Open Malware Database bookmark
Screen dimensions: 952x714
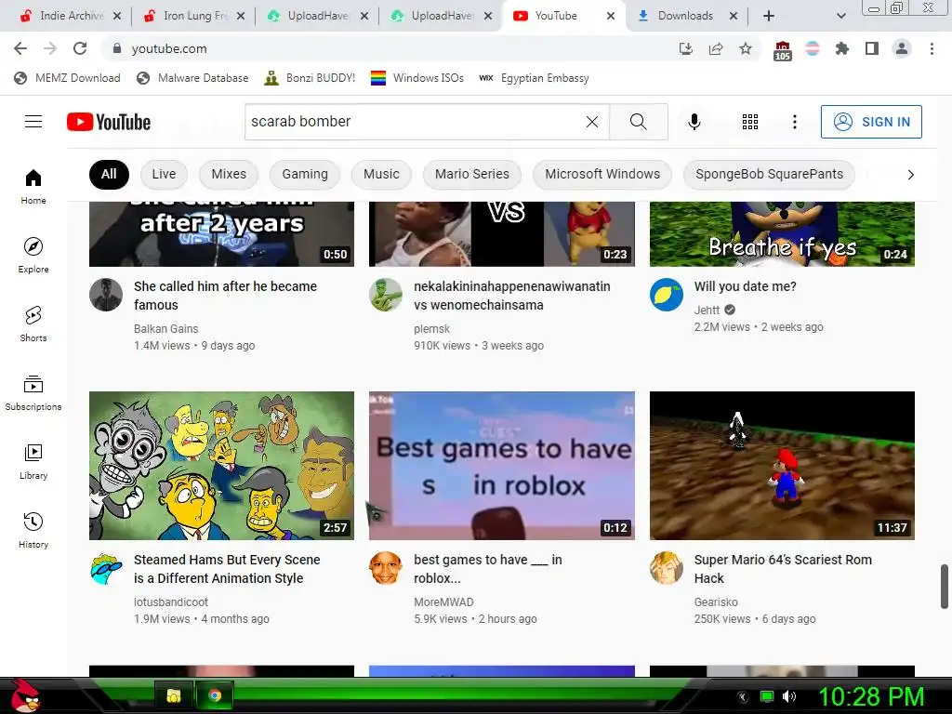[192, 78]
